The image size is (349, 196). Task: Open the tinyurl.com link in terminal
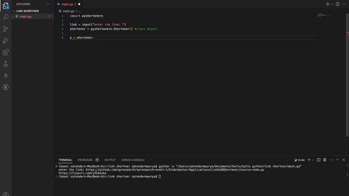(82, 173)
